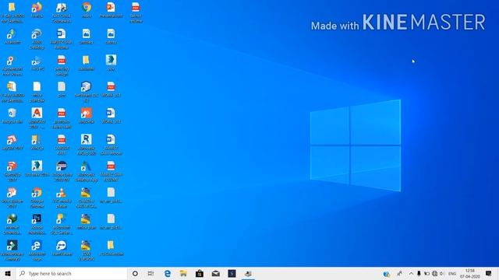Screen dimensions: 499x280
Task: Open Microsoft Store from the taskbar
Action: click(200, 274)
